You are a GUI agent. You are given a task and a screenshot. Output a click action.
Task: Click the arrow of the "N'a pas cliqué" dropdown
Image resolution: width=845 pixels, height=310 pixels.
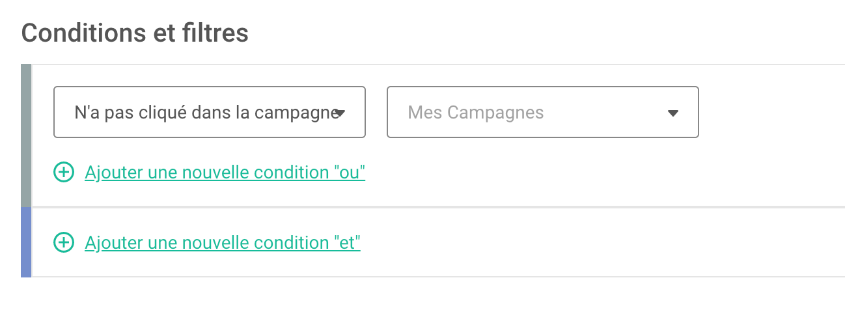(x=339, y=113)
